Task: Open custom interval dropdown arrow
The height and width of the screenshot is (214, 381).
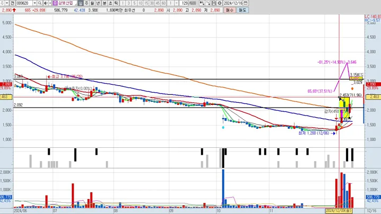Action: [x=177, y=3]
